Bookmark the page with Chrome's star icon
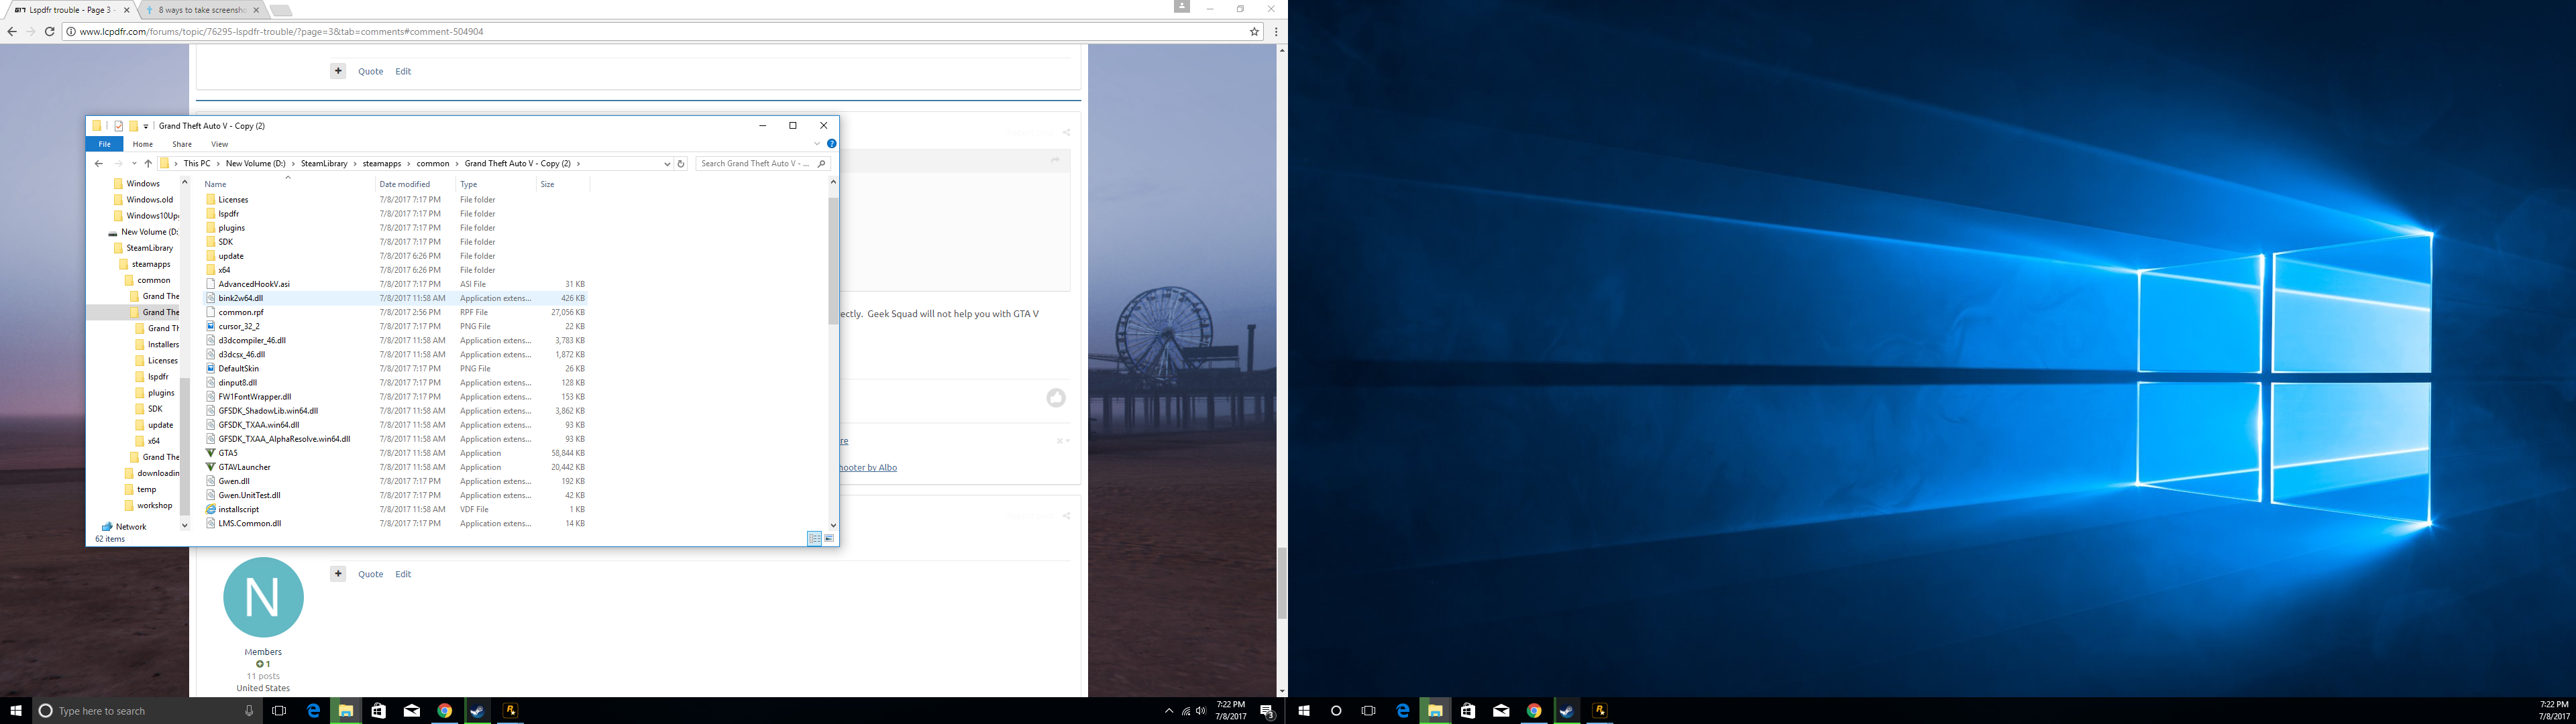This screenshot has width=2576, height=724. tap(1254, 32)
